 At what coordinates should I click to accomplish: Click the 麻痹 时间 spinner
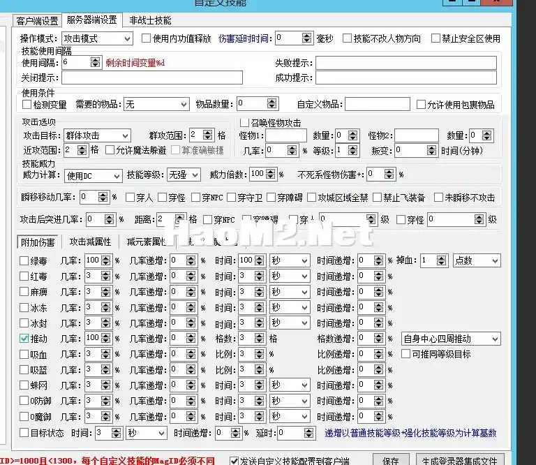[260, 292]
